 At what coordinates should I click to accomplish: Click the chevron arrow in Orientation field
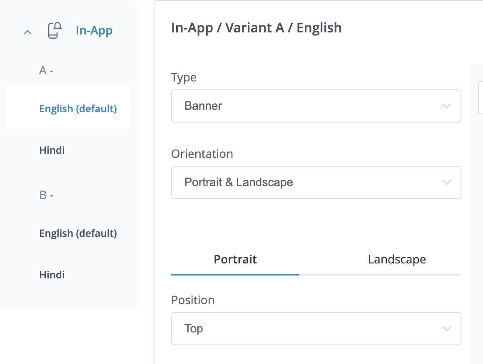446,182
